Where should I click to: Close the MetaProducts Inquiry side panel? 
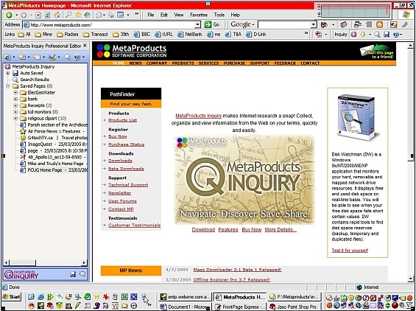(85, 46)
